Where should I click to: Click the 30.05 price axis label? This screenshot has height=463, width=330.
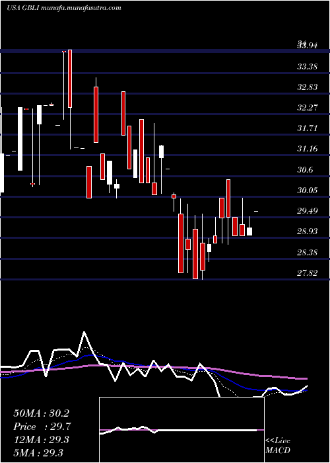[x=308, y=190]
